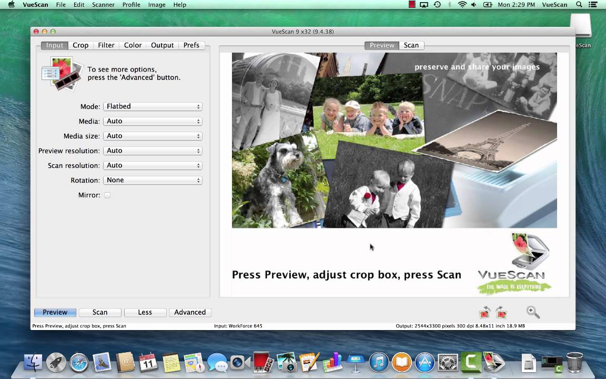
Task: Click the rotate image right icon
Action: click(x=501, y=312)
